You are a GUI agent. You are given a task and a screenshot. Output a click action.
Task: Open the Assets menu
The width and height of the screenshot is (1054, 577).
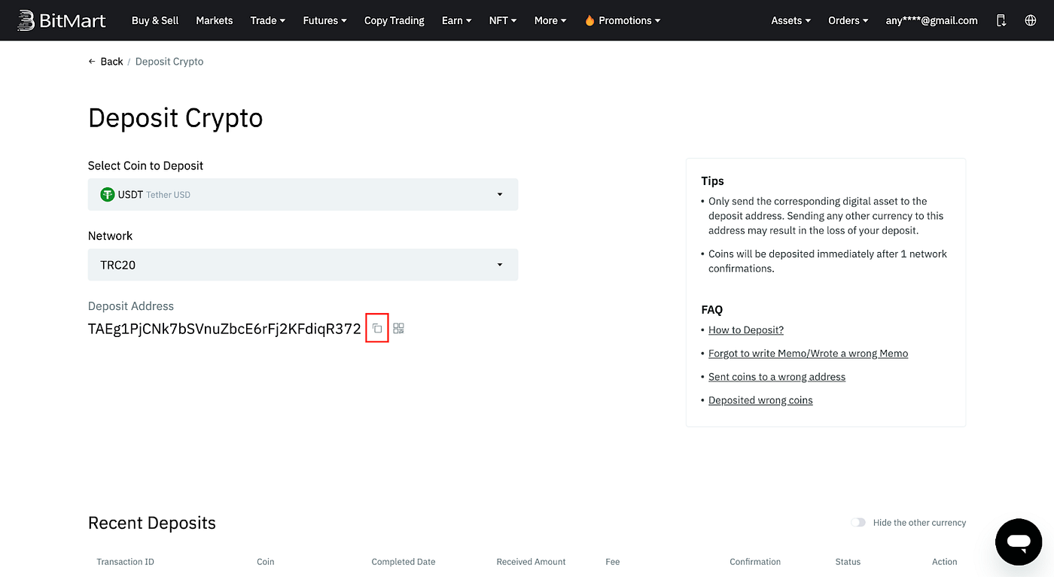click(x=790, y=20)
